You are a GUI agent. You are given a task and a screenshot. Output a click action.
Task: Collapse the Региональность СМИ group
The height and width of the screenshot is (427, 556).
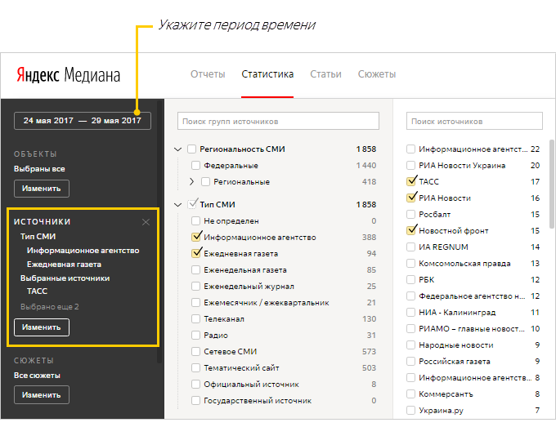pos(178,149)
